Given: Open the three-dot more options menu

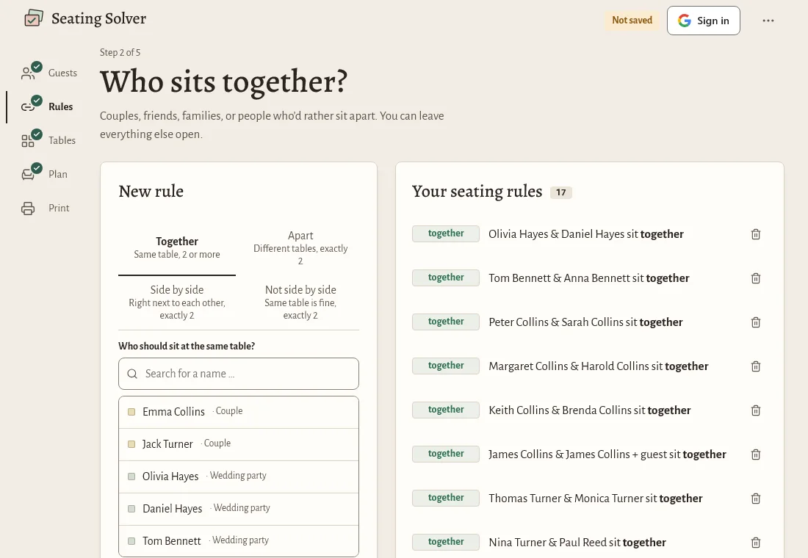Looking at the screenshot, I should click(768, 21).
